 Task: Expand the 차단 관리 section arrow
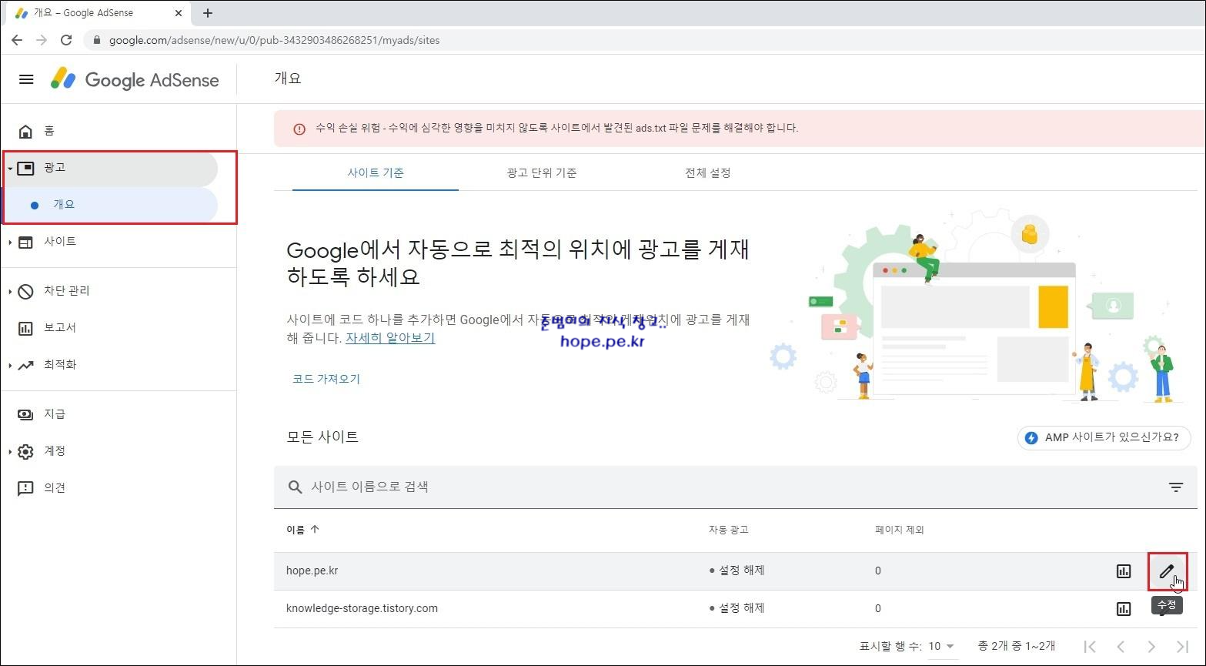tap(10, 292)
